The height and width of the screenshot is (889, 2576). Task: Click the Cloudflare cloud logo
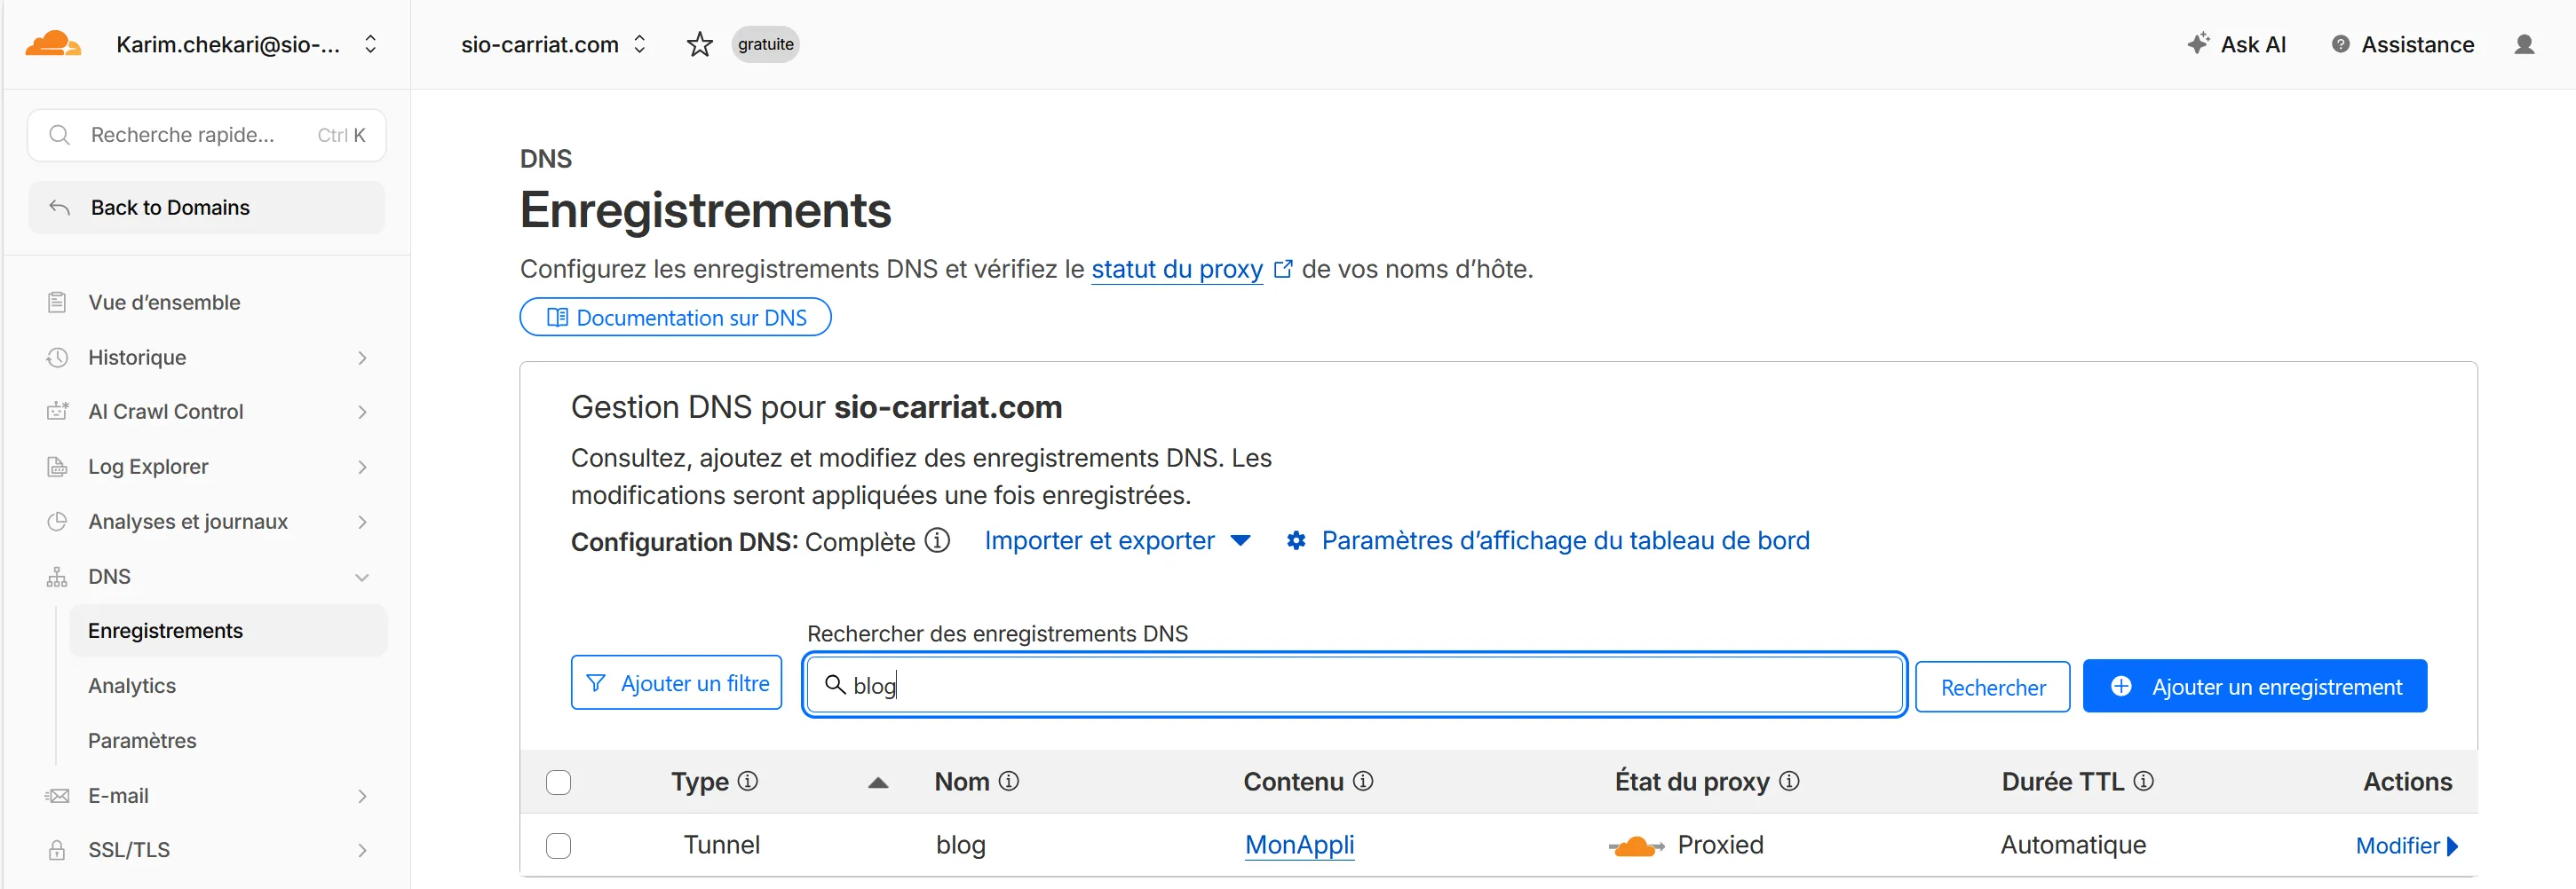(x=52, y=44)
